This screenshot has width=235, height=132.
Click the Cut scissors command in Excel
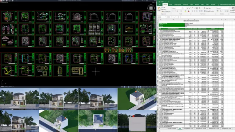(x=163, y=7)
